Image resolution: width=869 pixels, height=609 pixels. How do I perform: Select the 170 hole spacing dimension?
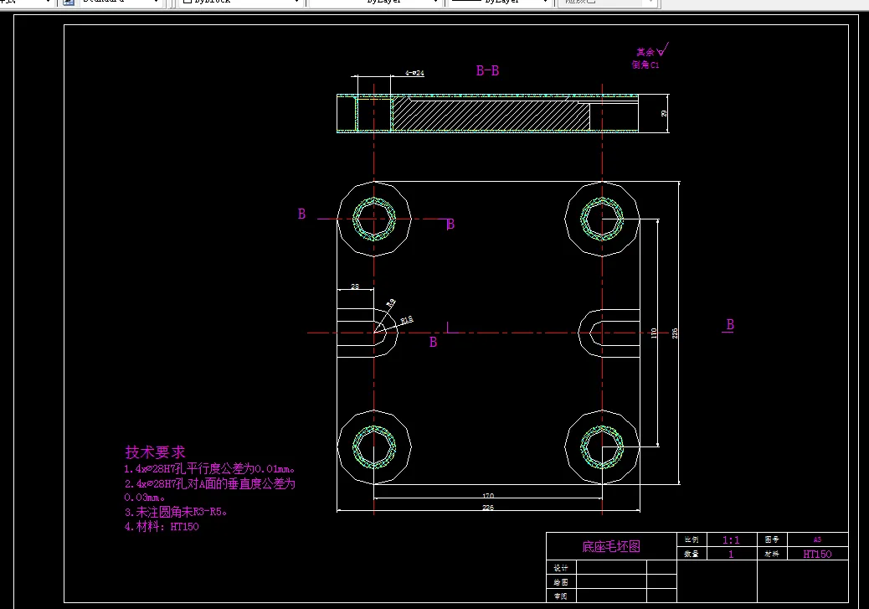click(x=488, y=496)
